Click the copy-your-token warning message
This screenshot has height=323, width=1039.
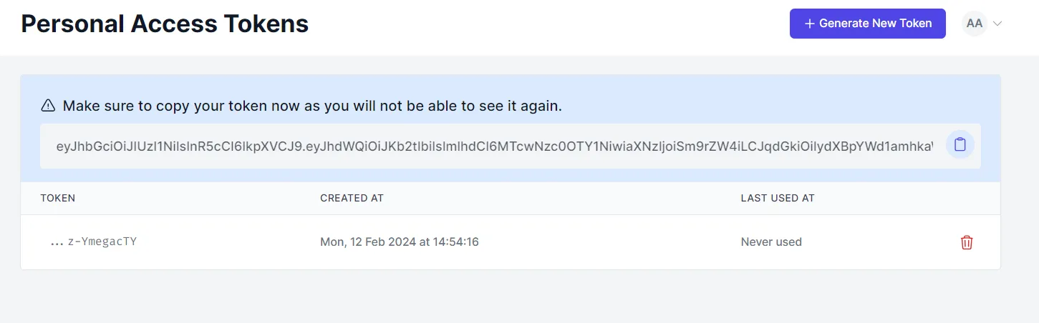tap(312, 106)
